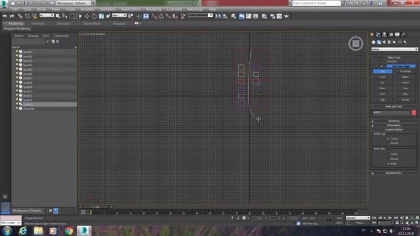420x236 pixels.
Task: Click the Helix shape button
Action: (406, 94)
